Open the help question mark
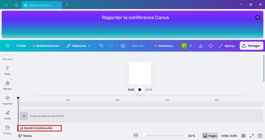The image size is (265, 140). (260, 136)
